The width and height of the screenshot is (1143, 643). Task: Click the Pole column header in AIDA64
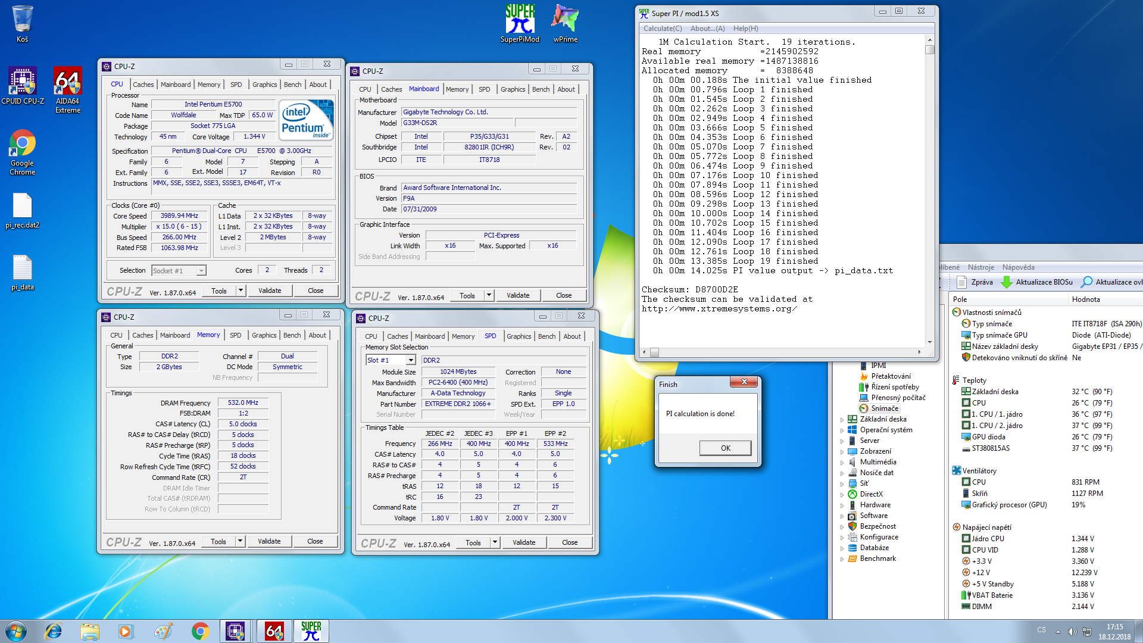pos(1008,299)
